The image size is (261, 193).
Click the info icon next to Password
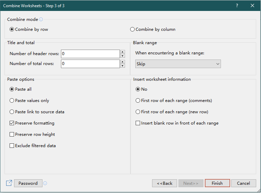coord(45,183)
